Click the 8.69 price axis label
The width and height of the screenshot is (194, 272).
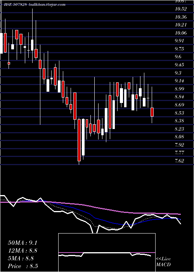coord(179,105)
